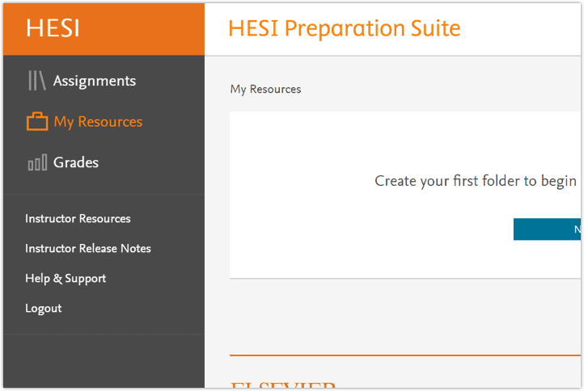Click the HESI Preparation Suite title

coord(344,29)
